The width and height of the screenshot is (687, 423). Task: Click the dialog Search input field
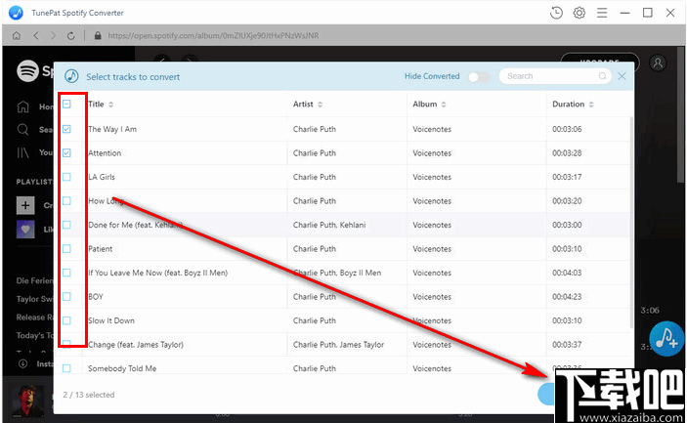coord(555,76)
